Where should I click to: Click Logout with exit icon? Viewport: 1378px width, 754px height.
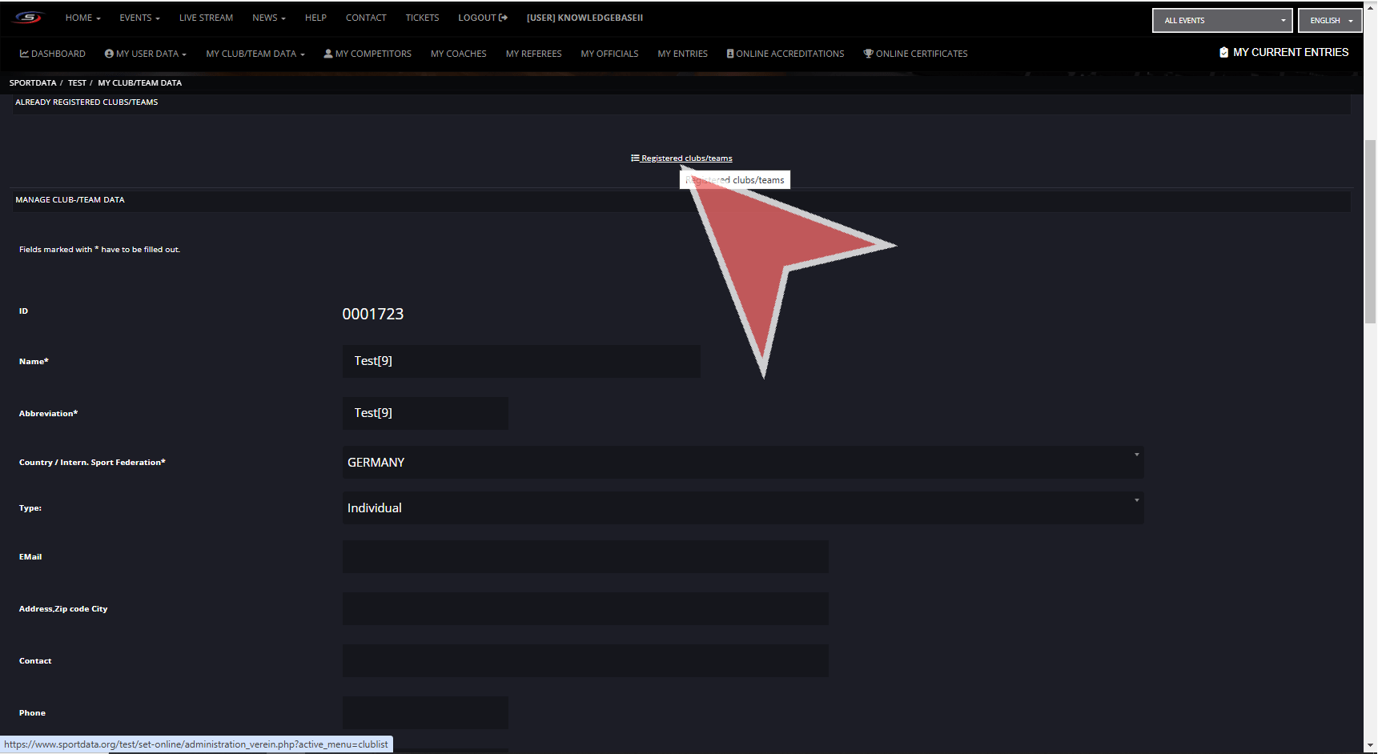483,18
